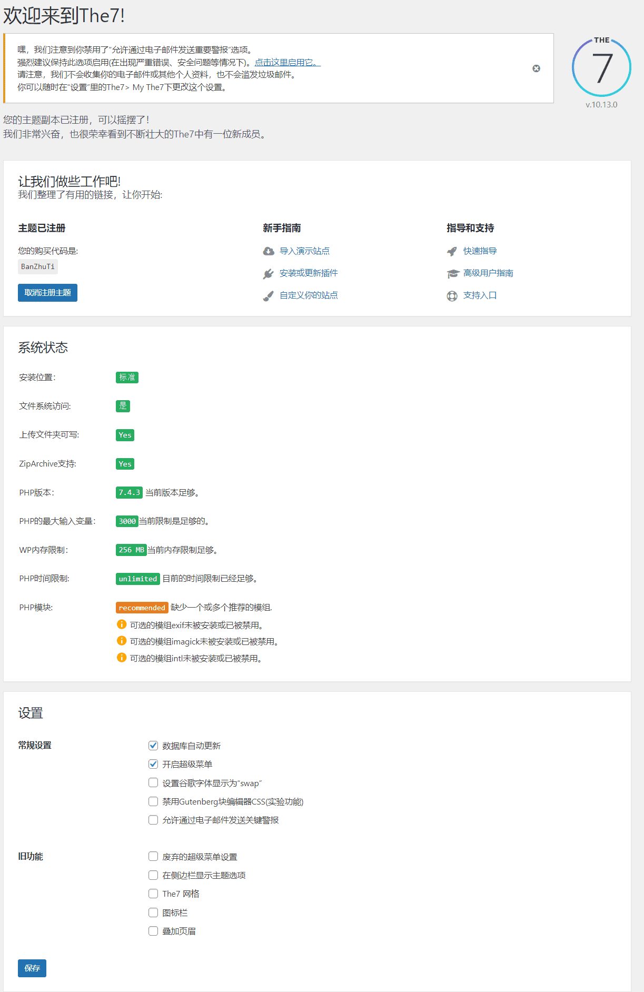Viewport: 644px width, 992px height.
Task: Enable The7 网格 checkbox
Action: (x=153, y=894)
